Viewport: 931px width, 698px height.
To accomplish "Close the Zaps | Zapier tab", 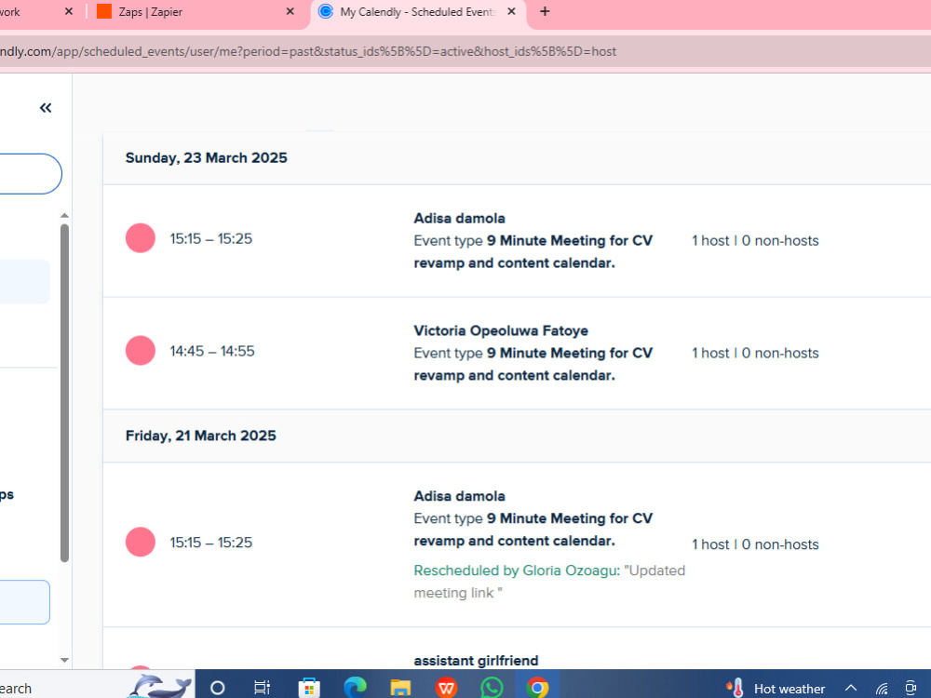I will pos(290,11).
